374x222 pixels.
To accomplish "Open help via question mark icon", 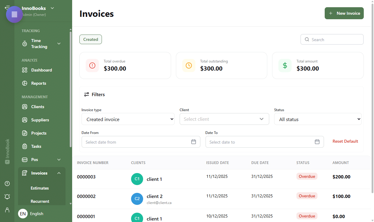I will click(7, 184).
